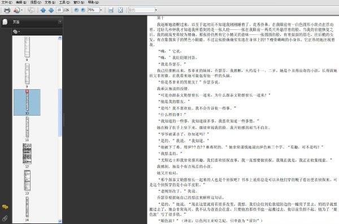The image size is (339, 224).
Task: Print the document with the printer icon
Action: [x=7, y=10]
